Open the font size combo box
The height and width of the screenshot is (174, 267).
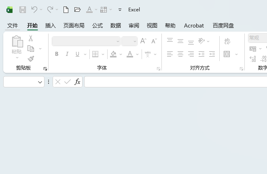pos(129,41)
